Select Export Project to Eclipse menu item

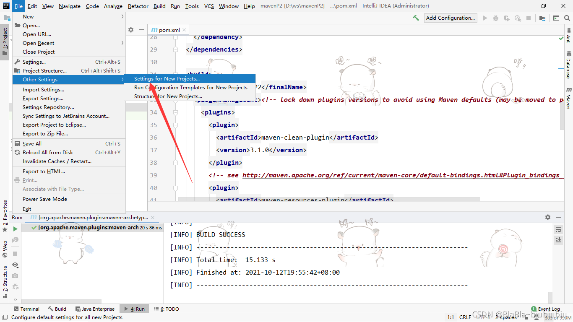click(69, 125)
